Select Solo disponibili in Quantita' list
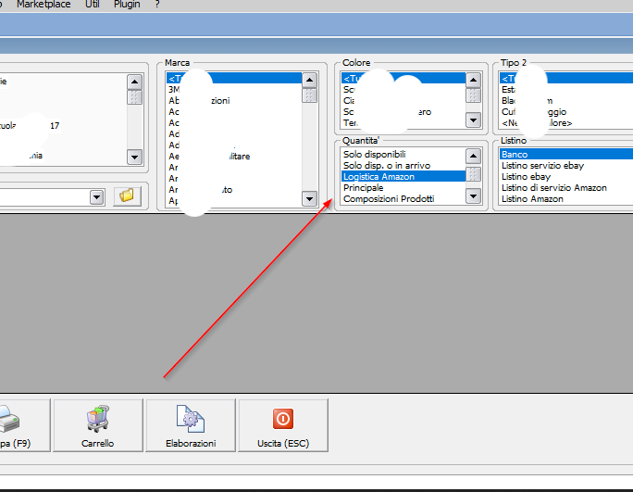Screen dimensions: 633x492 [403, 154]
